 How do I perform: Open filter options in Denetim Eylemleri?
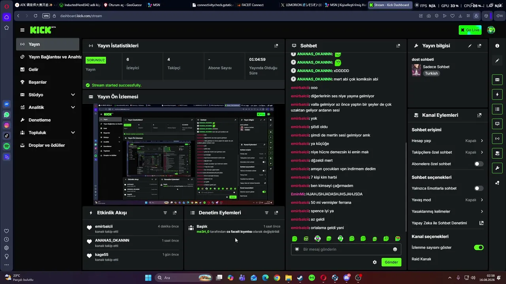click(266, 213)
